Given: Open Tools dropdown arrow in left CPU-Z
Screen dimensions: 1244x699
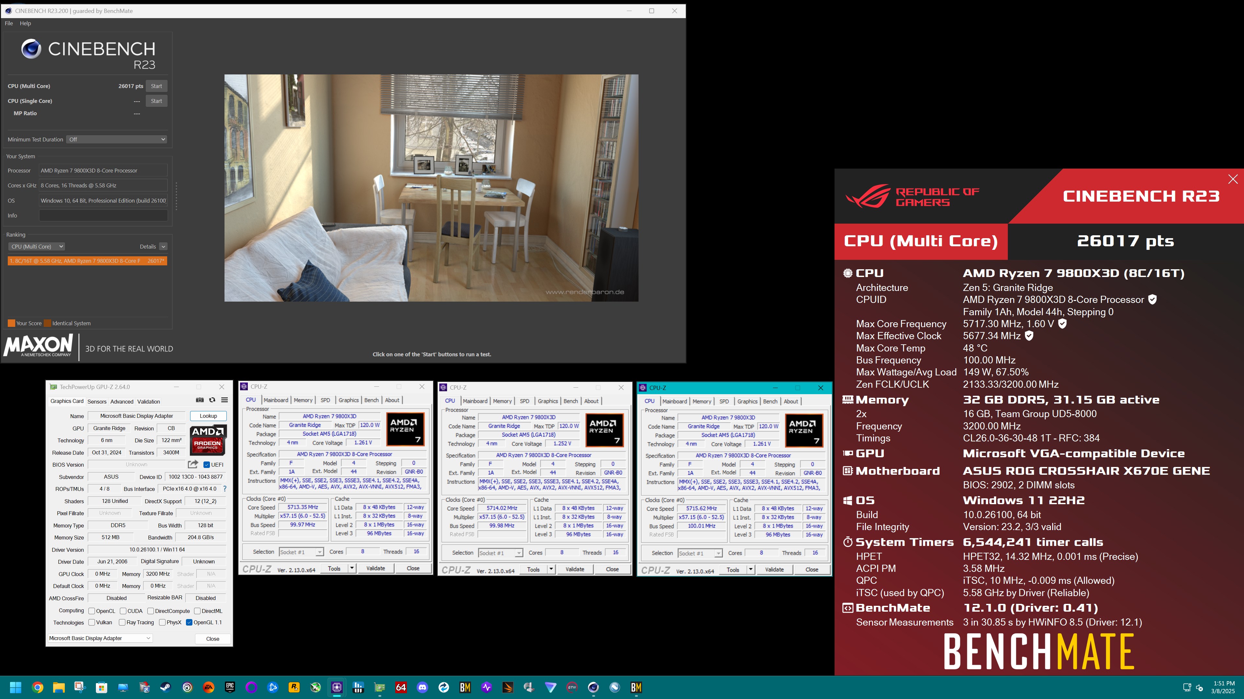Looking at the screenshot, I should (x=352, y=568).
